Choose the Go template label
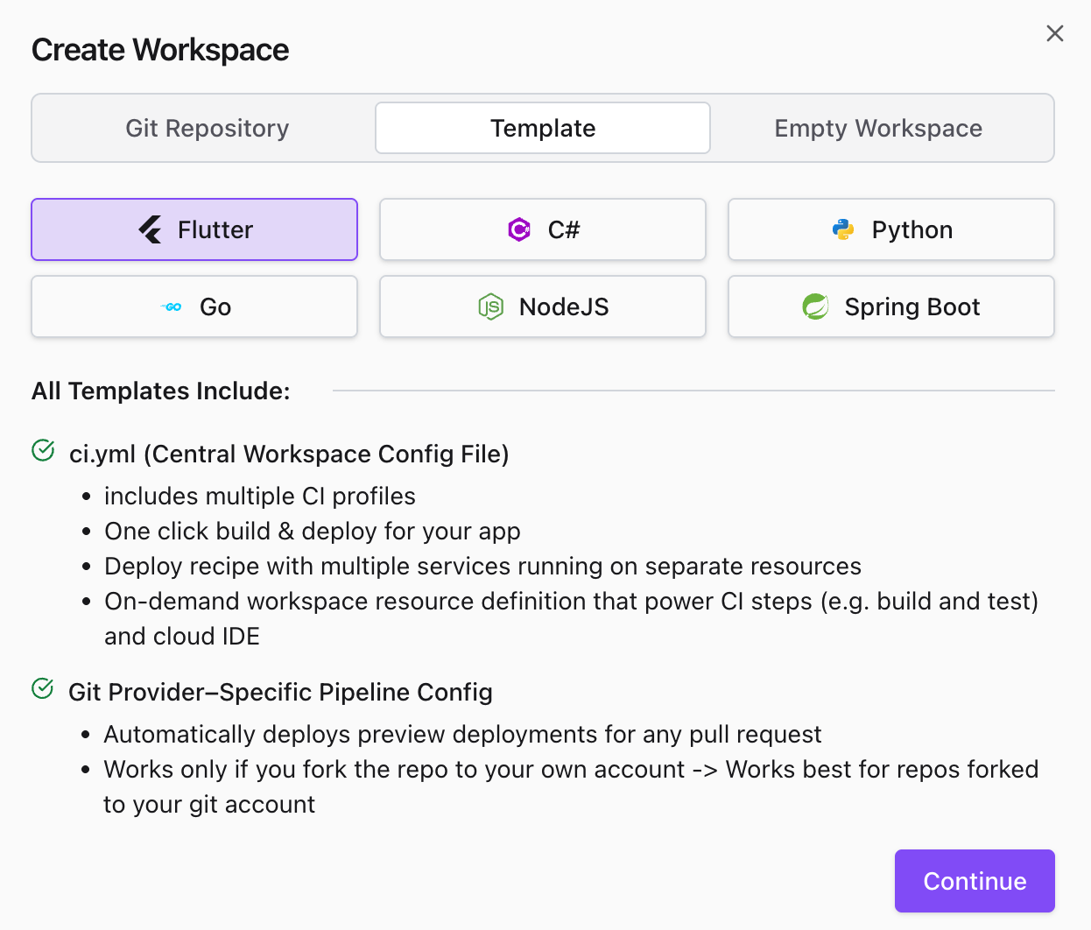The image size is (1091, 930). [x=215, y=306]
